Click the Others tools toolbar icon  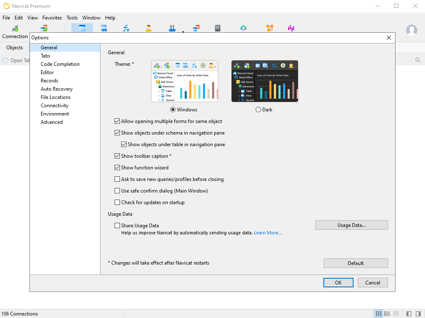172,28
